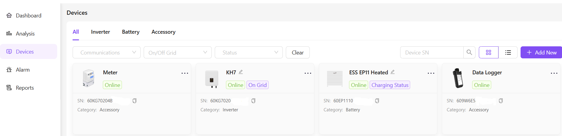The height and width of the screenshot is (136, 562).
Task: Open more options for Data Logger
Action: tap(554, 73)
